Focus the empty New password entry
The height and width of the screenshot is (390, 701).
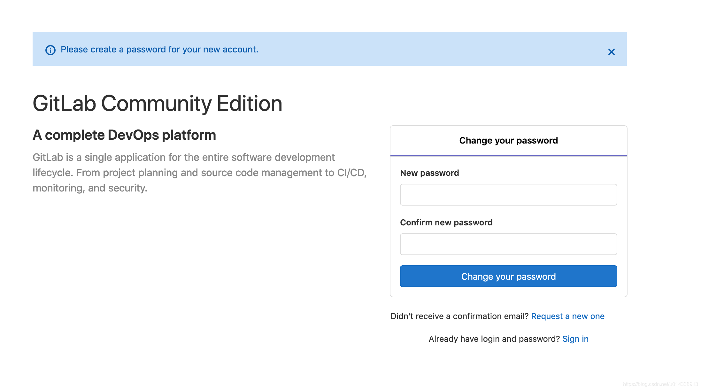[x=508, y=194]
